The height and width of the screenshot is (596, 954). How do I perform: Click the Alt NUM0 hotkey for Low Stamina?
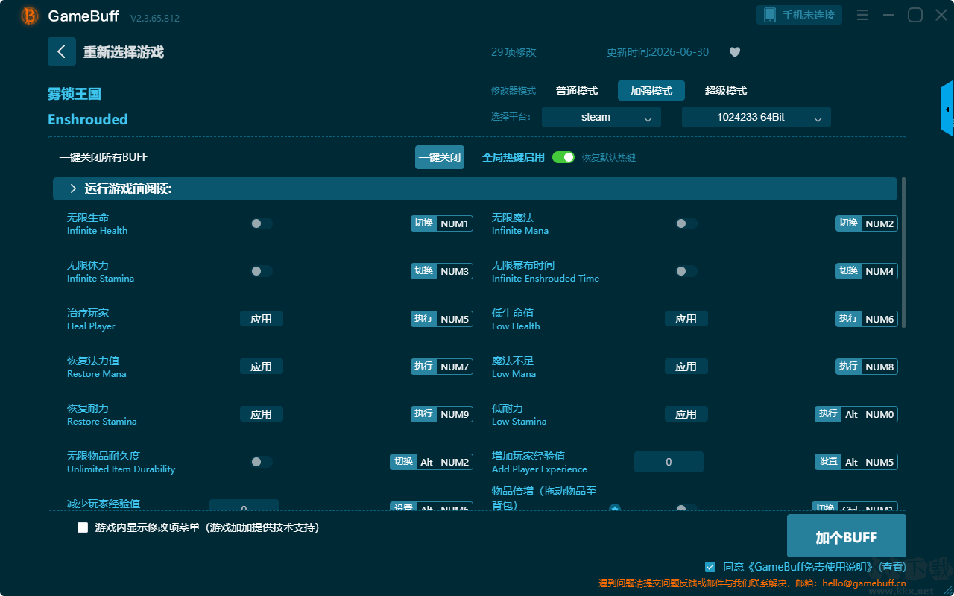pyautogui.click(x=856, y=414)
